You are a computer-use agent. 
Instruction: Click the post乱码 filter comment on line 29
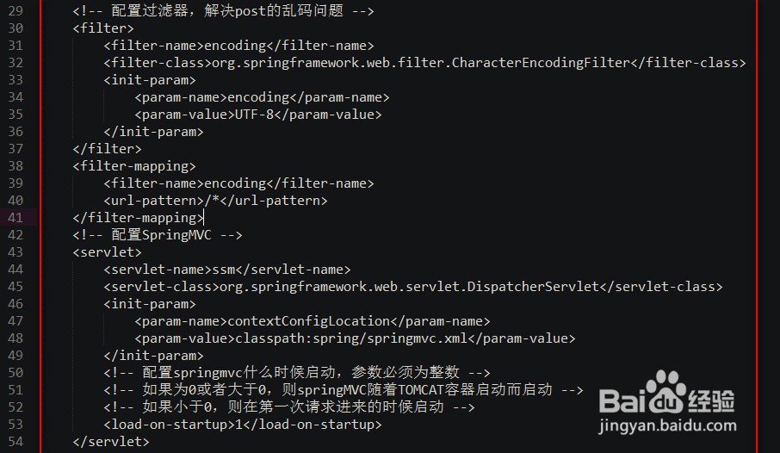[223, 11]
